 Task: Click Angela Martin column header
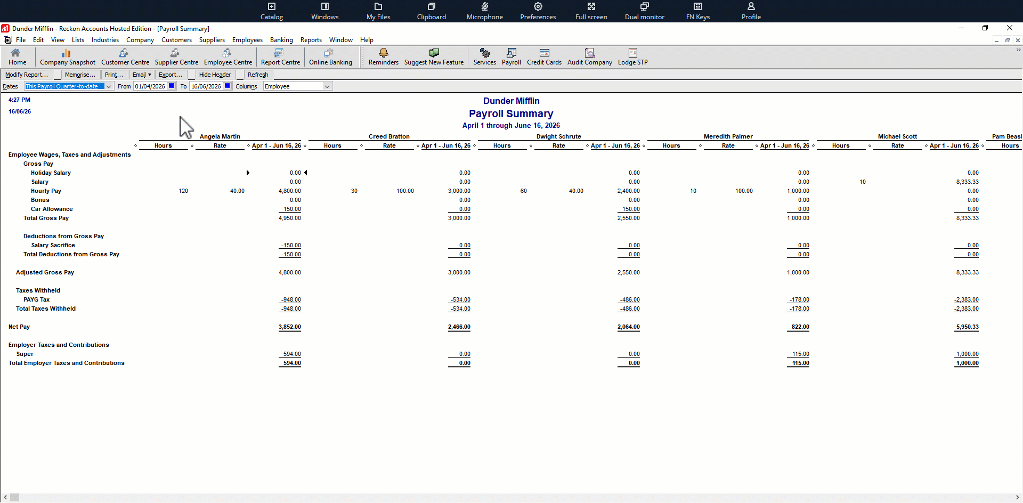(220, 136)
